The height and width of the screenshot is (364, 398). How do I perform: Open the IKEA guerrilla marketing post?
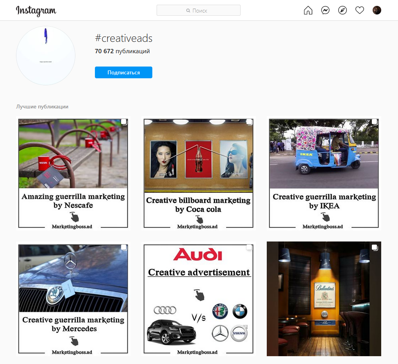324,173
